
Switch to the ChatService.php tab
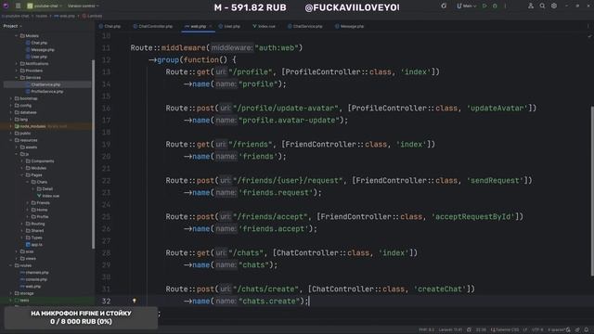coord(305,27)
